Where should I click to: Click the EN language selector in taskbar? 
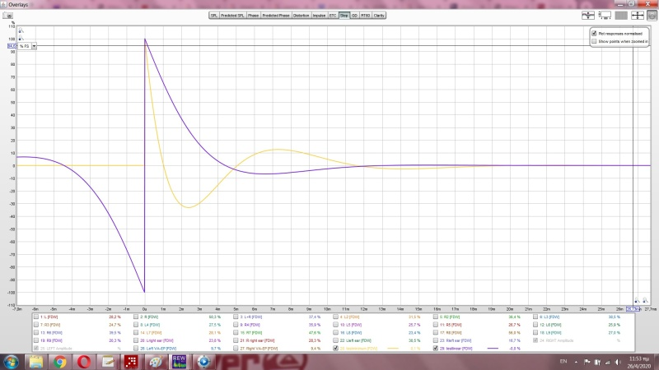click(x=563, y=361)
